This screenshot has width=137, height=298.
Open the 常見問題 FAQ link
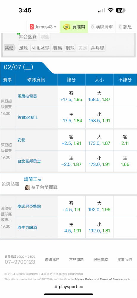[76, 260]
